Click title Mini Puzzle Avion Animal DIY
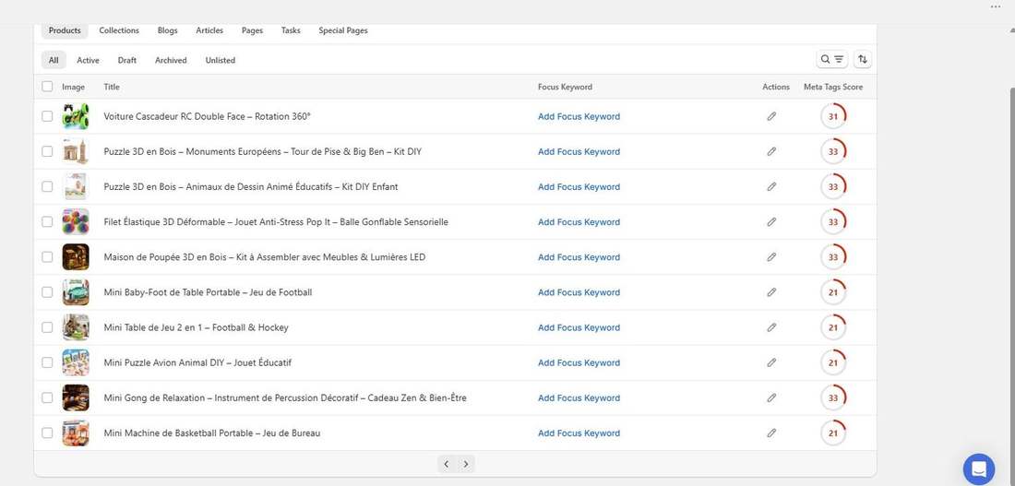The height and width of the screenshot is (486, 1015). pos(197,362)
